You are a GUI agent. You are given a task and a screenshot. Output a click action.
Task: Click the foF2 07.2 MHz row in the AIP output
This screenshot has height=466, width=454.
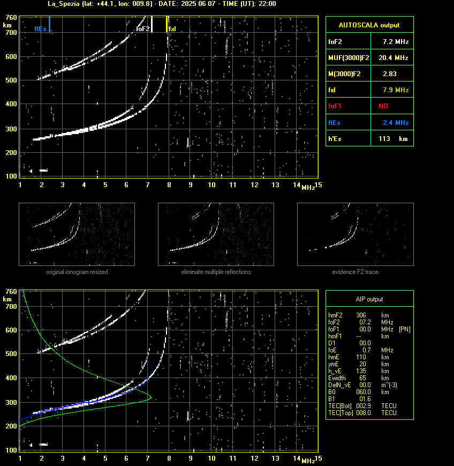click(361, 322)
